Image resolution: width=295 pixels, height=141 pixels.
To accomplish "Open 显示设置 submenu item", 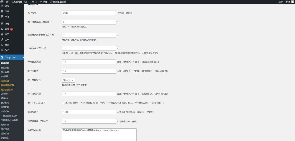I will (5, 72).
